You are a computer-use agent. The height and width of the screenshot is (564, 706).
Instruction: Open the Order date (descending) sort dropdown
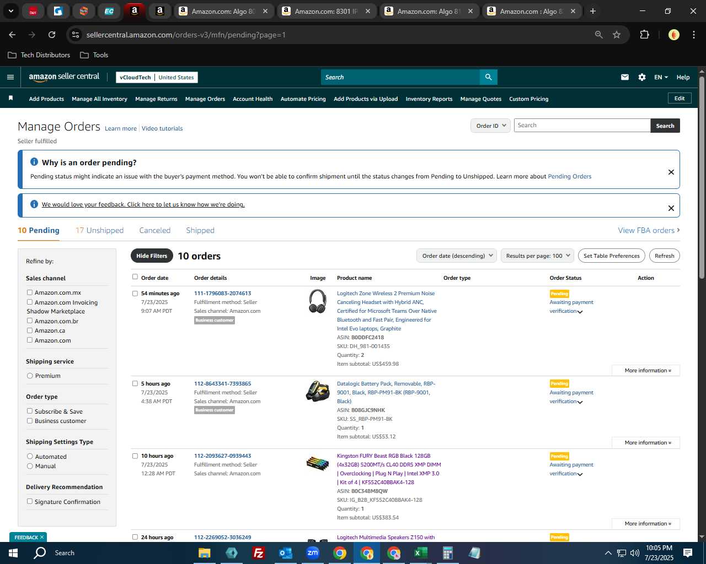tap(457, 256)
